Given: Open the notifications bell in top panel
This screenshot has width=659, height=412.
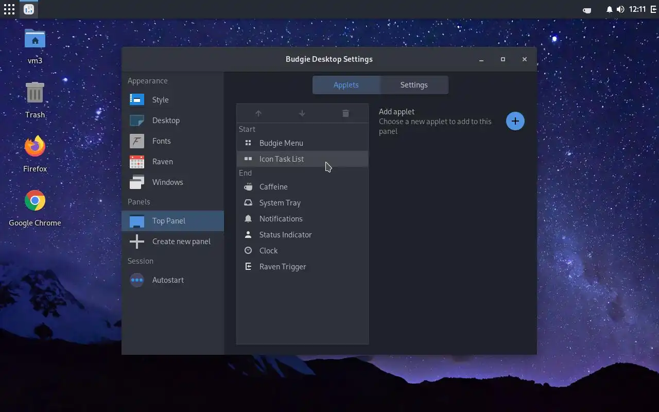Looking at the screenshot, I should 610,9.
